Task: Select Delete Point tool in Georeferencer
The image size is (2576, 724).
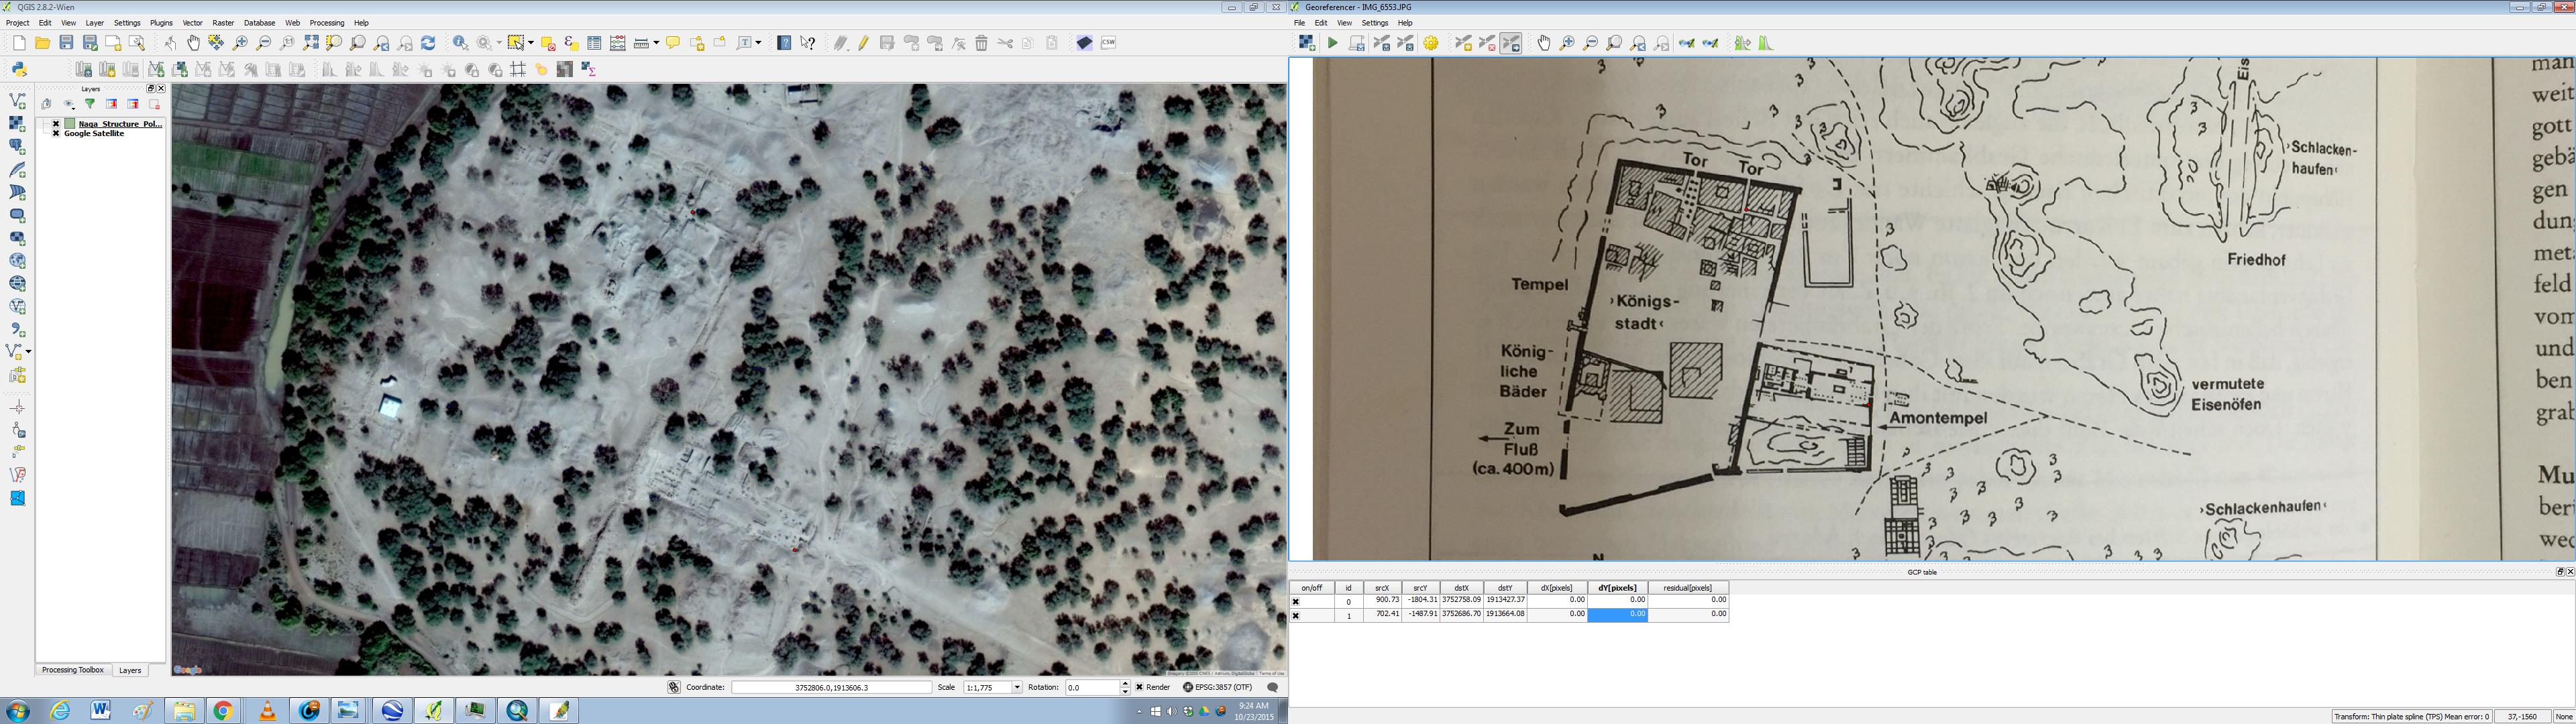Action: (x=1487, y=43)
